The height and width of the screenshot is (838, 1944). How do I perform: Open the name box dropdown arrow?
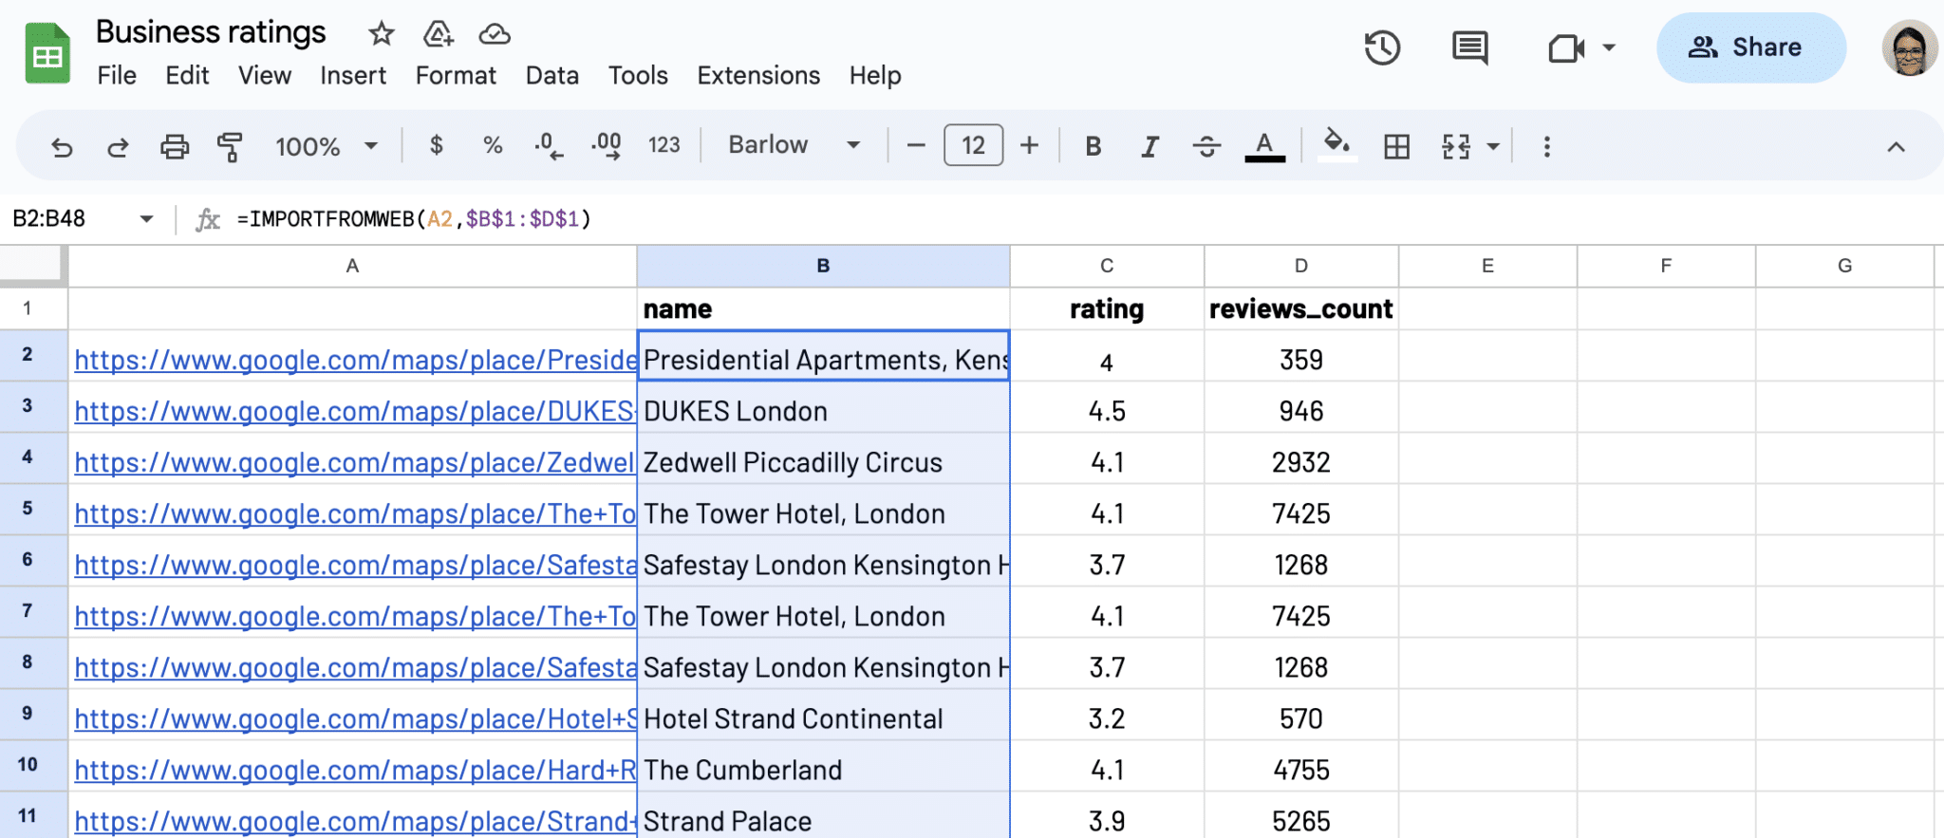pyautogui.click(x=146, y=219)
